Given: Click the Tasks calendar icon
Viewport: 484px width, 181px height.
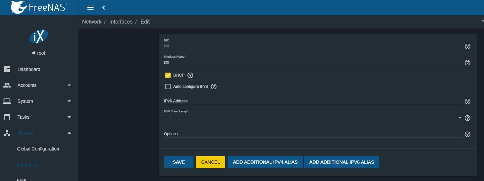Looking at the screenshot, I should pos(7,117).
